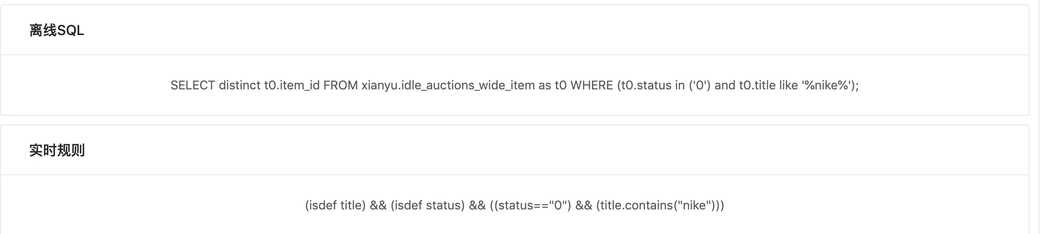The image size is (1040, 234).
Task: Click the 'as t0' alias in the SQL
Action: 552,85
